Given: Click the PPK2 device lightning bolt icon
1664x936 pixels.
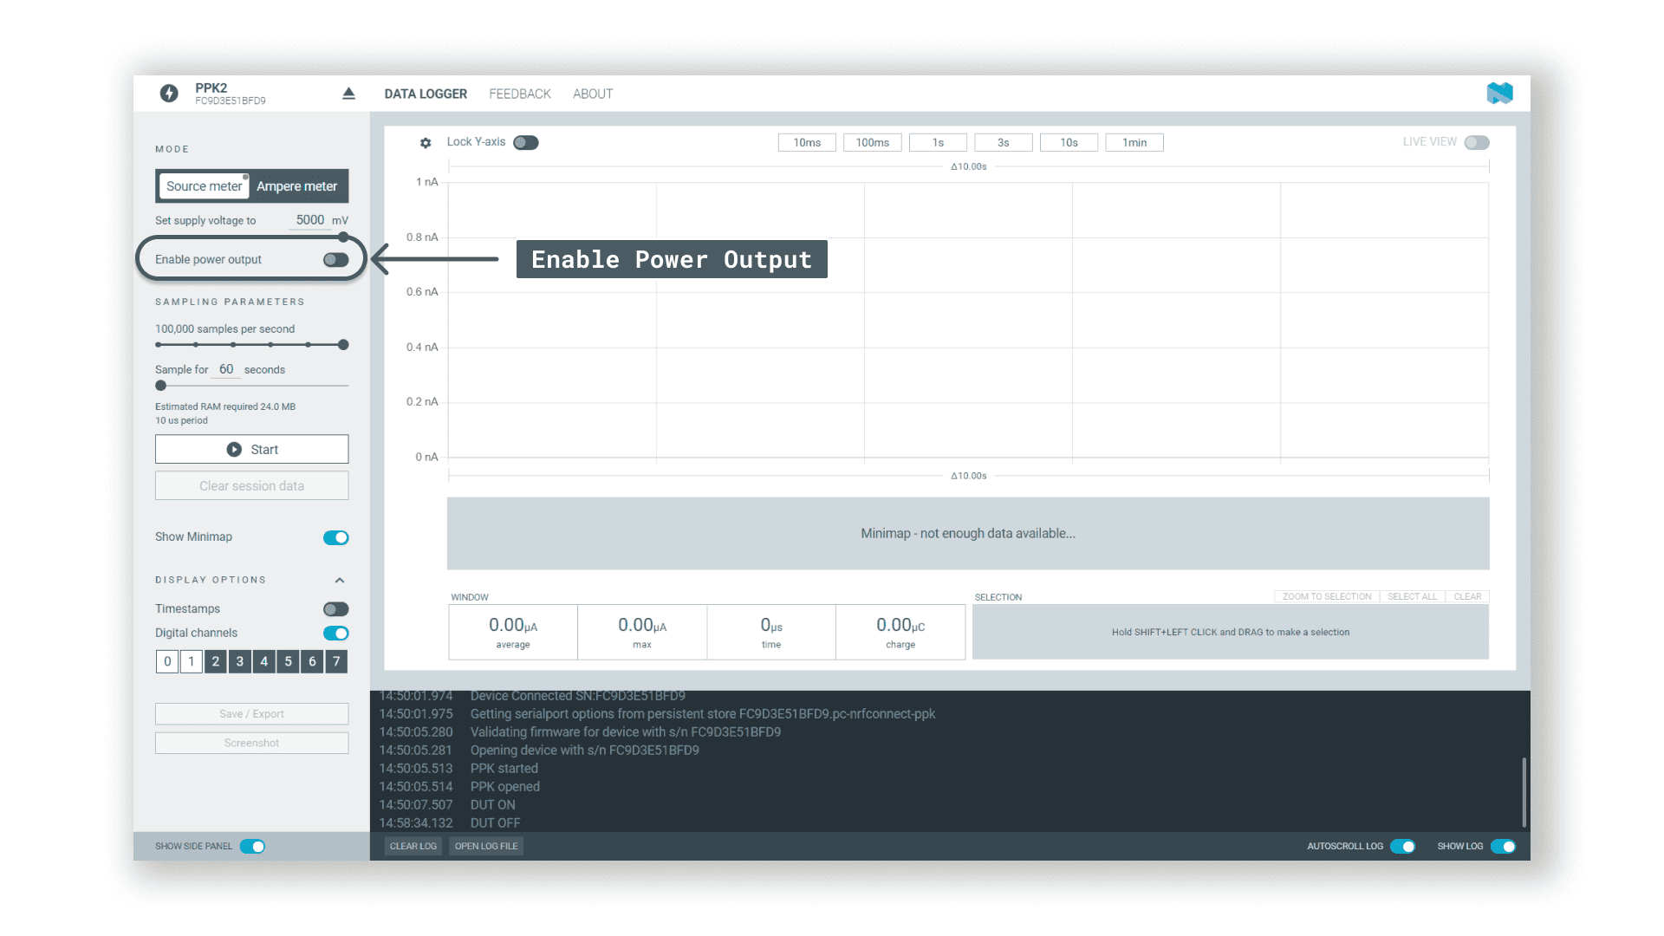Looking at the screenshot, I should [169, 94].
